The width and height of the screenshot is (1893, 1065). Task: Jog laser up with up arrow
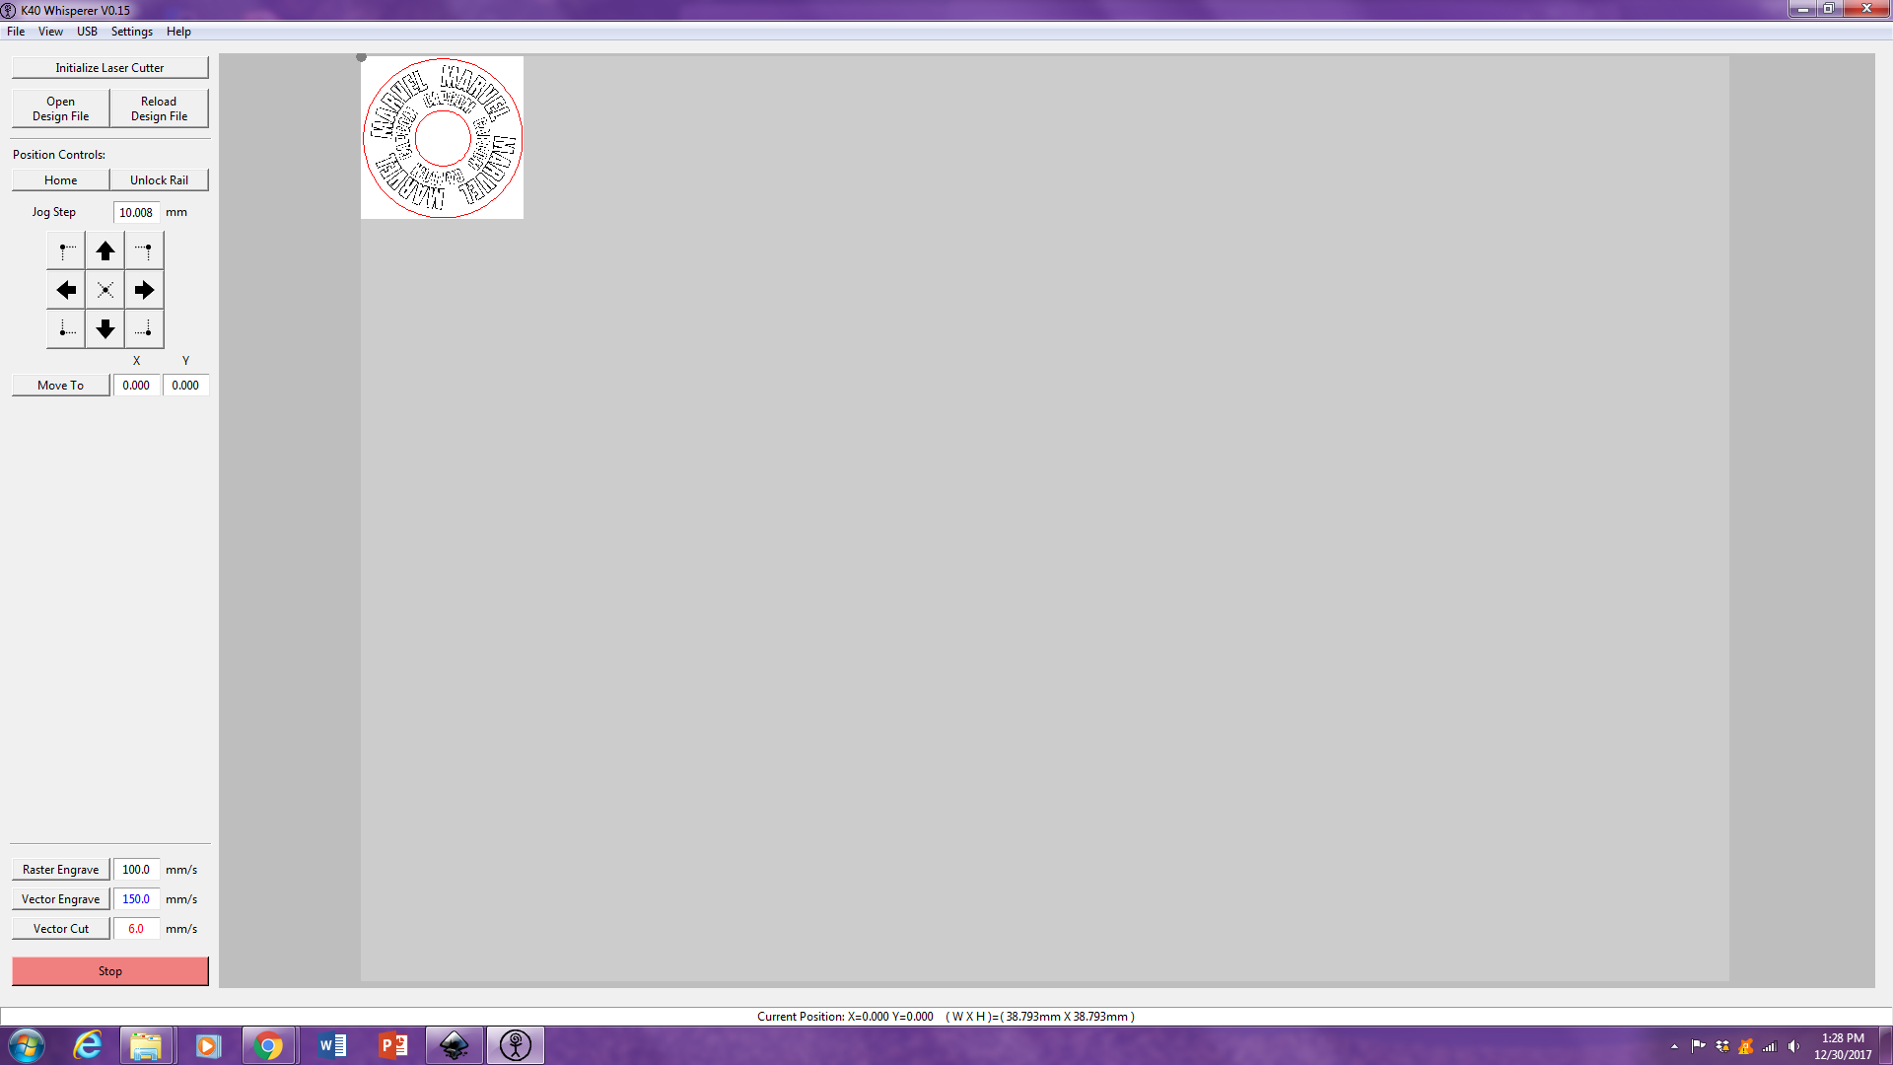tap(105, 250)
